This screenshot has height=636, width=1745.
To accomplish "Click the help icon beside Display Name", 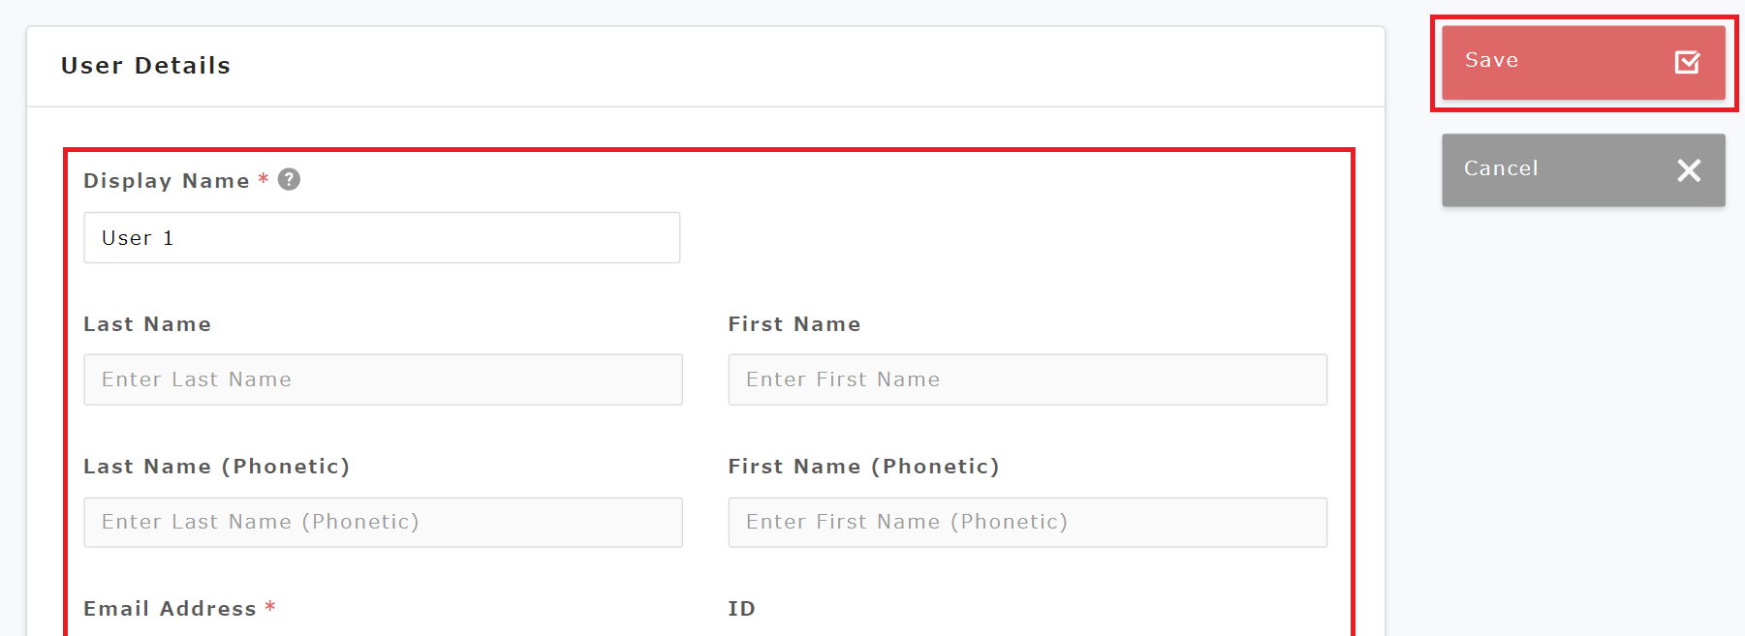I will click(x=289, y=179).
